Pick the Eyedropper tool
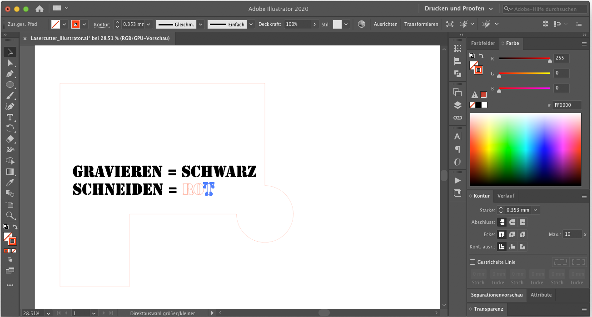The image size is (592, 317). (x=10, y=183)
